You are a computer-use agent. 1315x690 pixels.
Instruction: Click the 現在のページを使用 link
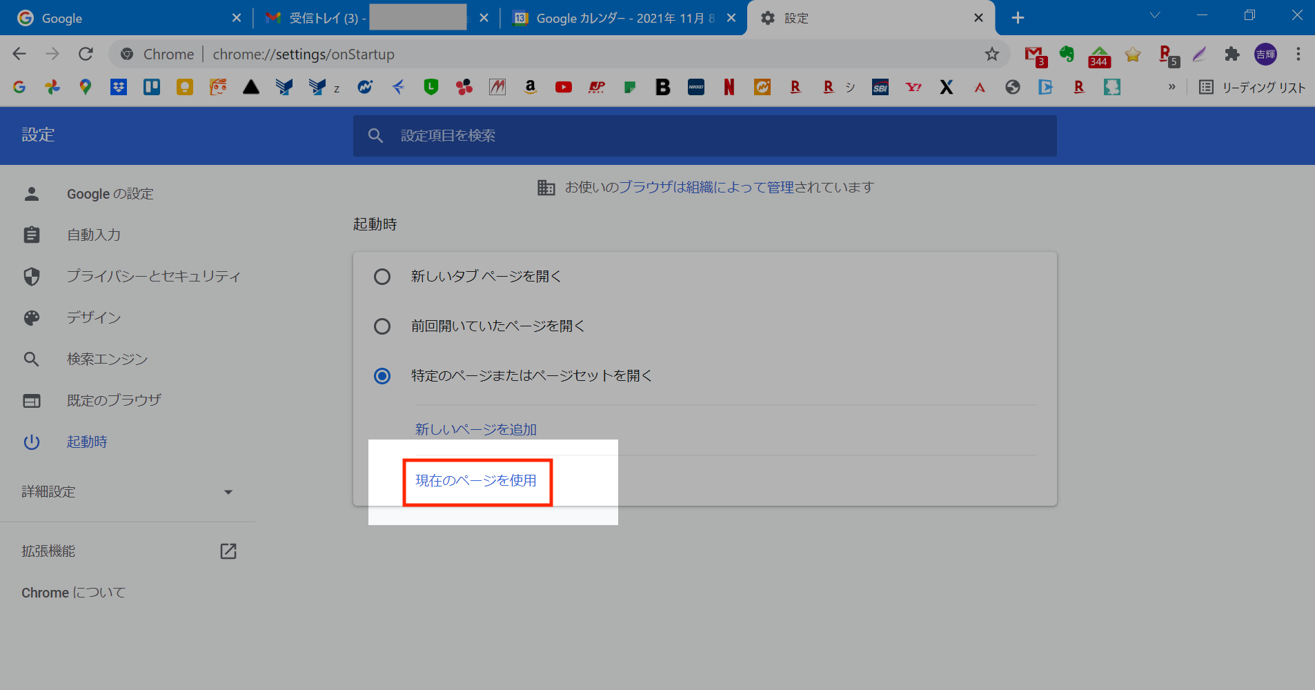(476, 481)
